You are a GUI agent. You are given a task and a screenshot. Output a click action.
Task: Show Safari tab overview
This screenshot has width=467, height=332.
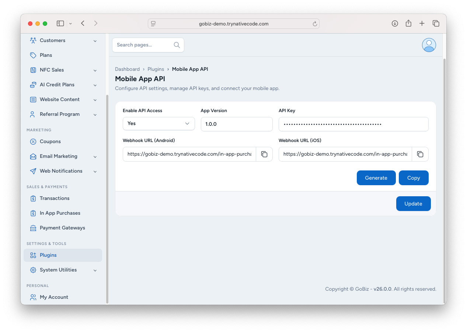coord(436,24)
